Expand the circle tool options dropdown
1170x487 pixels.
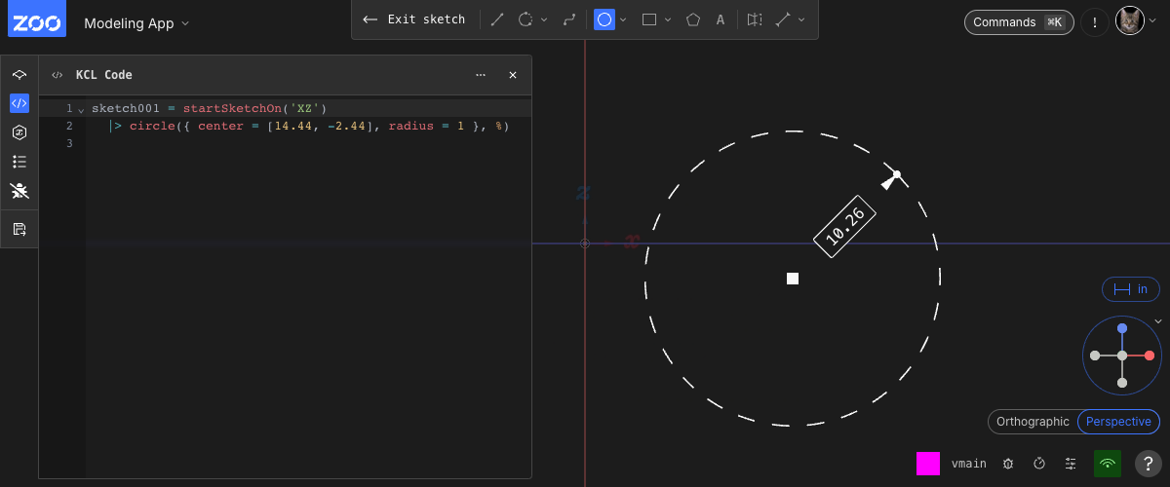[623, 19]
